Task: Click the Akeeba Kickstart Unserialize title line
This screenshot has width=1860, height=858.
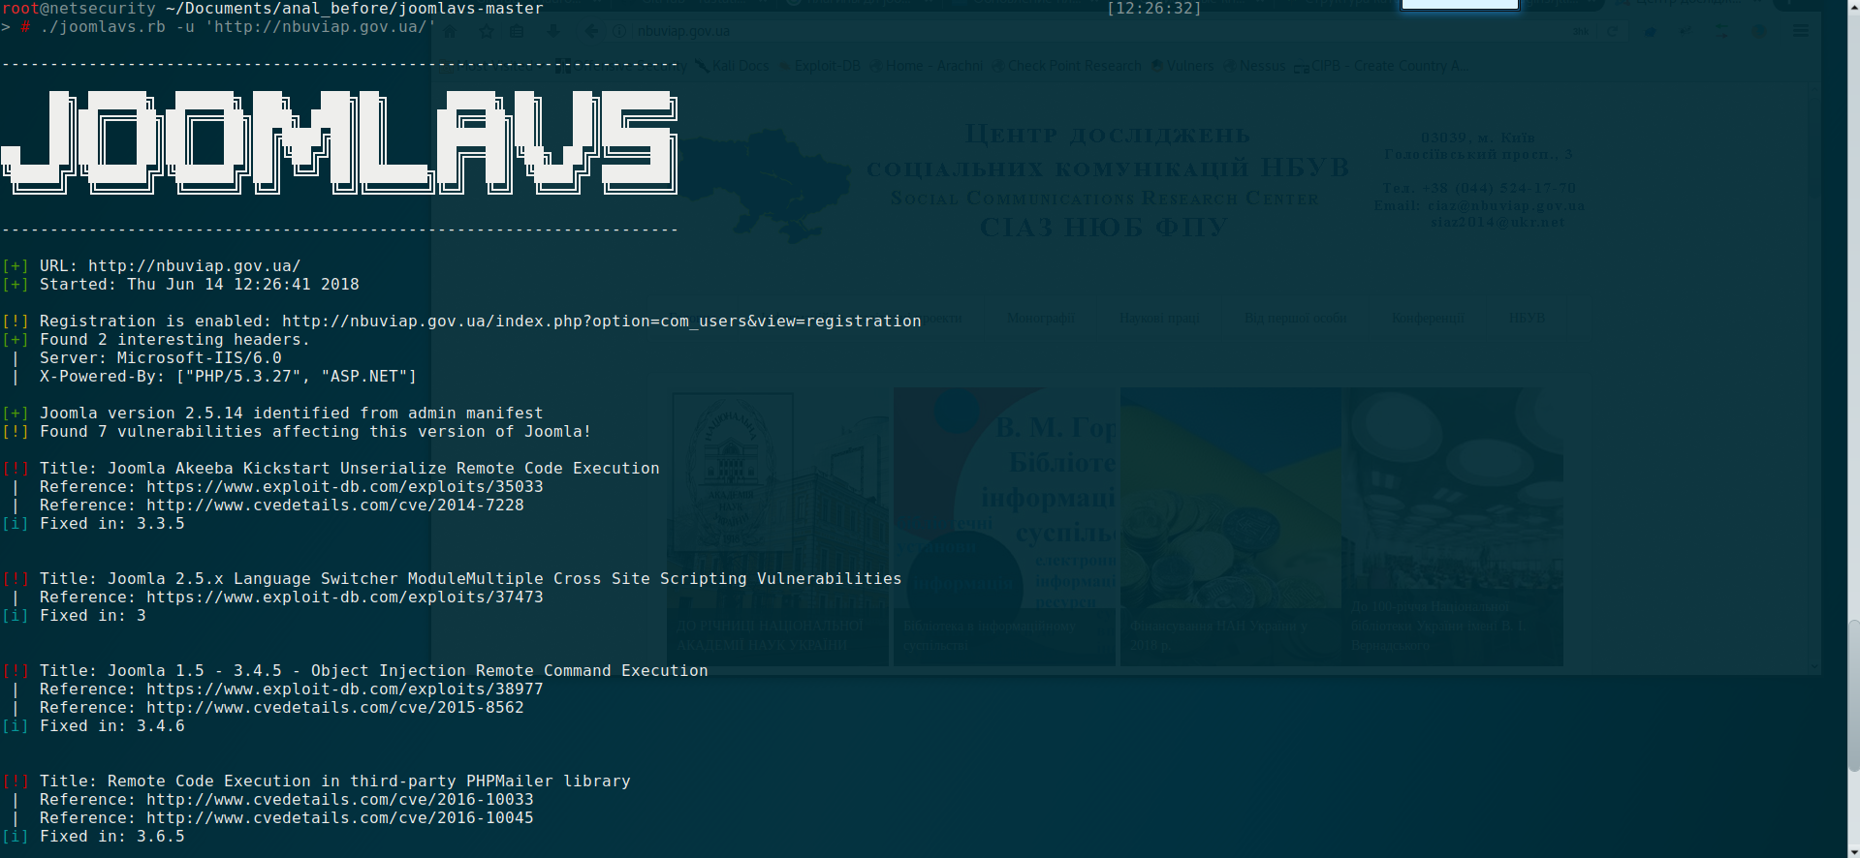Action: coord(349,468)
